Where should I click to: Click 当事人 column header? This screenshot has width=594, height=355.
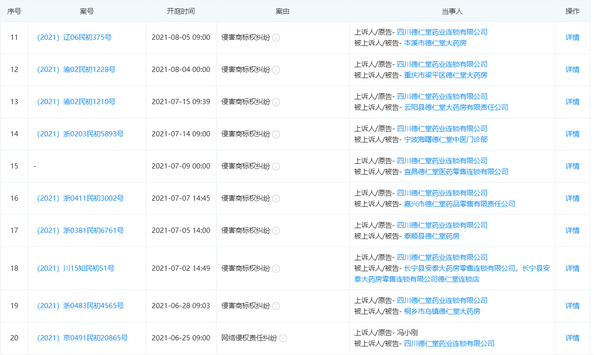click(x=452, y=11)
